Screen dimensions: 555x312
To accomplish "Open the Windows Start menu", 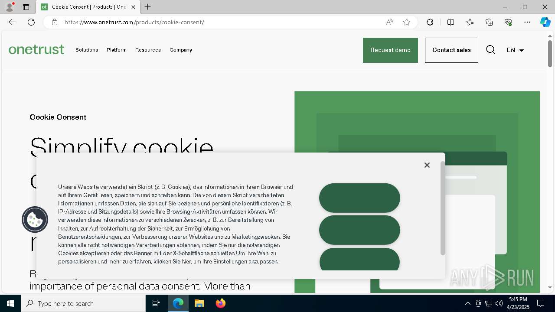I will 10,303.
